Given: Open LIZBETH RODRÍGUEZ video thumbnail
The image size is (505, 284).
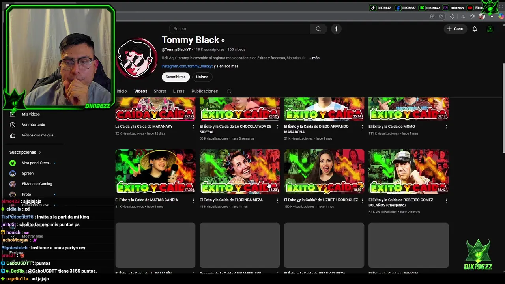Looking at the screenshot, I should tap(324, 172).
